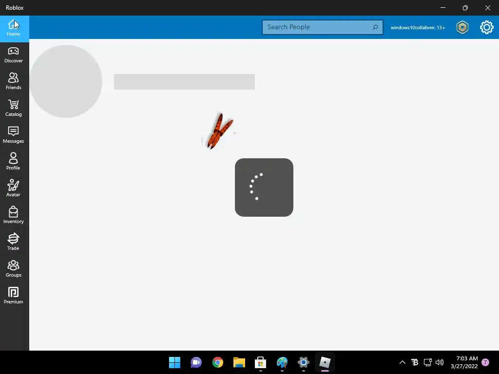Open the Catalog shop
The height and width of the screenshot is (374, 499).
(x=13, y=109)
